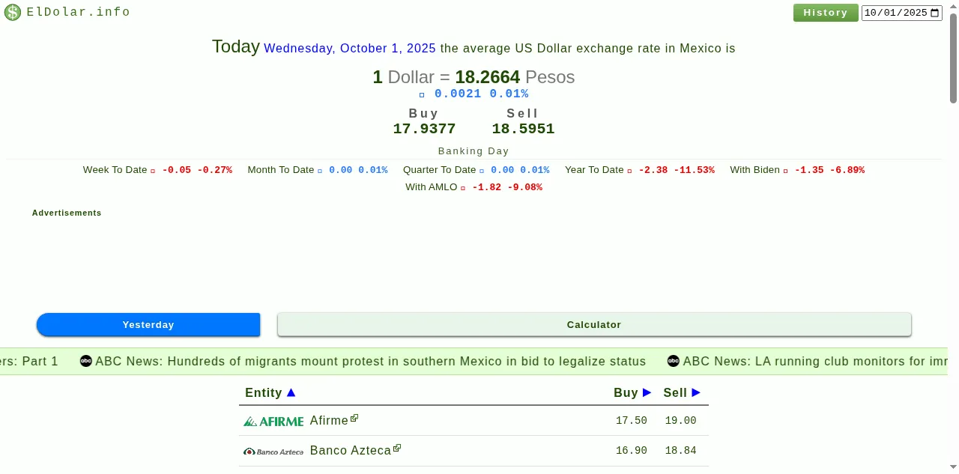
Task: Click the Wednesday, October 1, 2025 date link
Action: coord(350,49)
